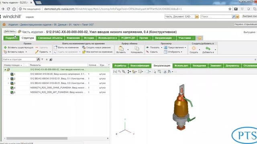Click the top-level assembly icon in tree
257x144 pixels.
coord(8,70)
